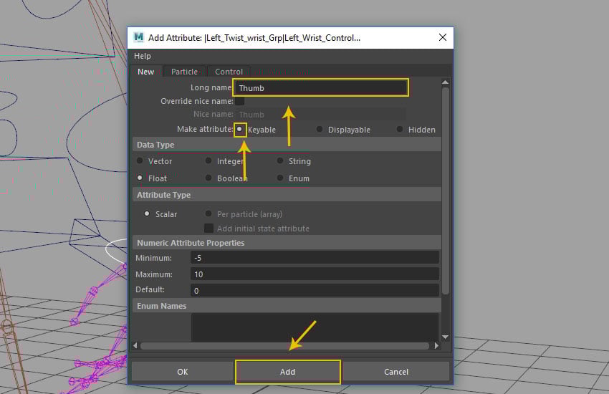609x394 pixels.
Task: Select the Displayable radio button
Action: point(320,129)
